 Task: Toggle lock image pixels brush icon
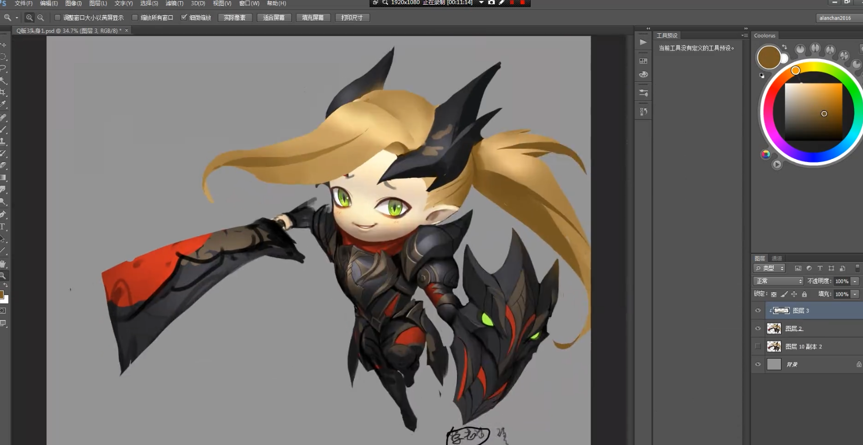(784, 294)
